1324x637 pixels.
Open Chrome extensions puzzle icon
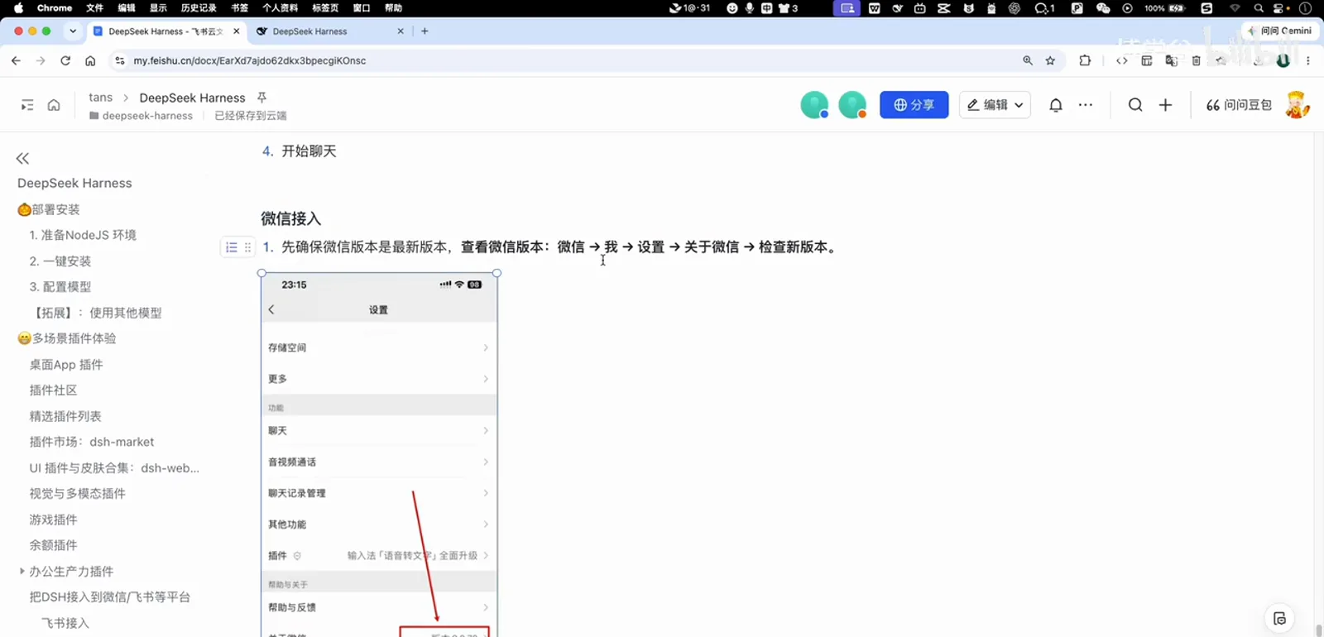click(1085, 60)
